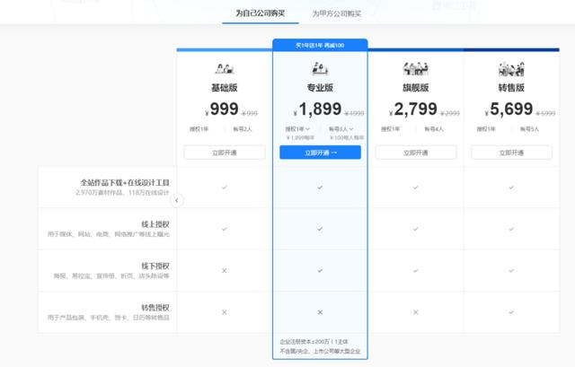575x367 pixels.
Task: Click the 全站作品下载+在线设计工具 feature label
Action: [123, 182]
